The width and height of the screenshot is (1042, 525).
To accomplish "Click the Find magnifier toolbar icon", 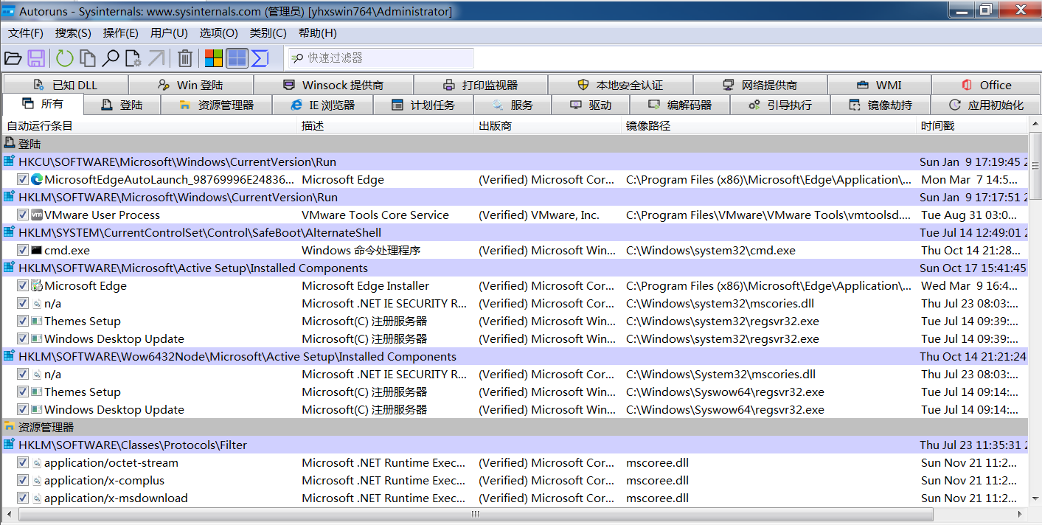I will click(x=111, y=58).
